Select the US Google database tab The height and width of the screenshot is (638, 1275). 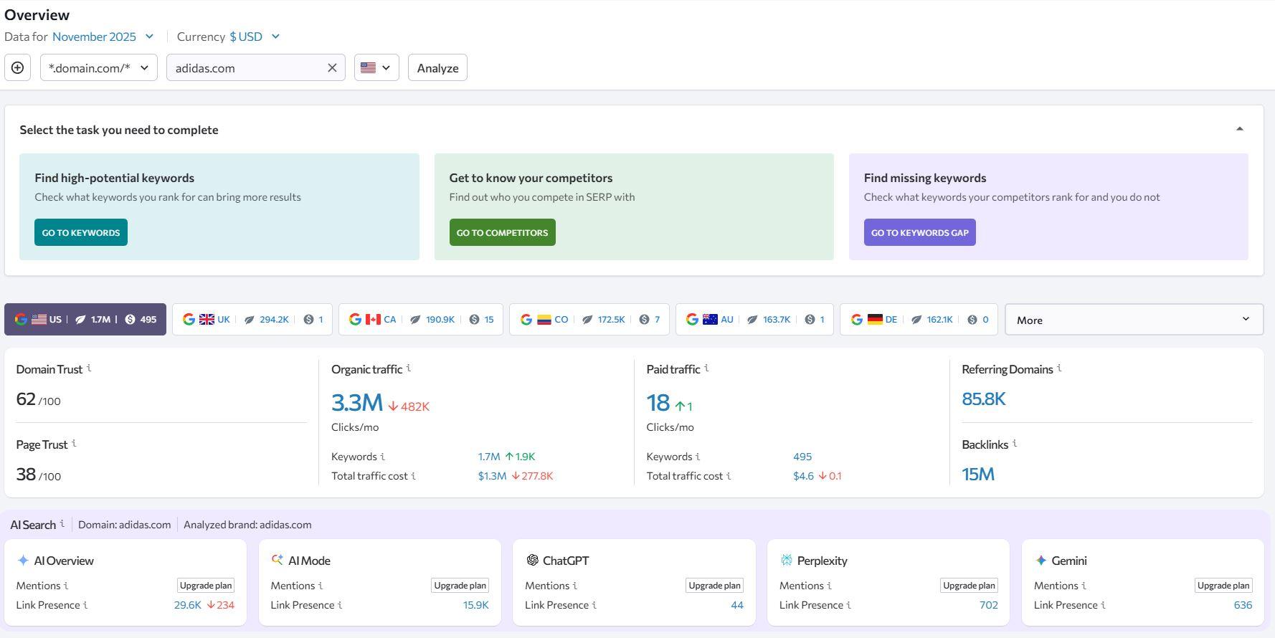[85, 320]
